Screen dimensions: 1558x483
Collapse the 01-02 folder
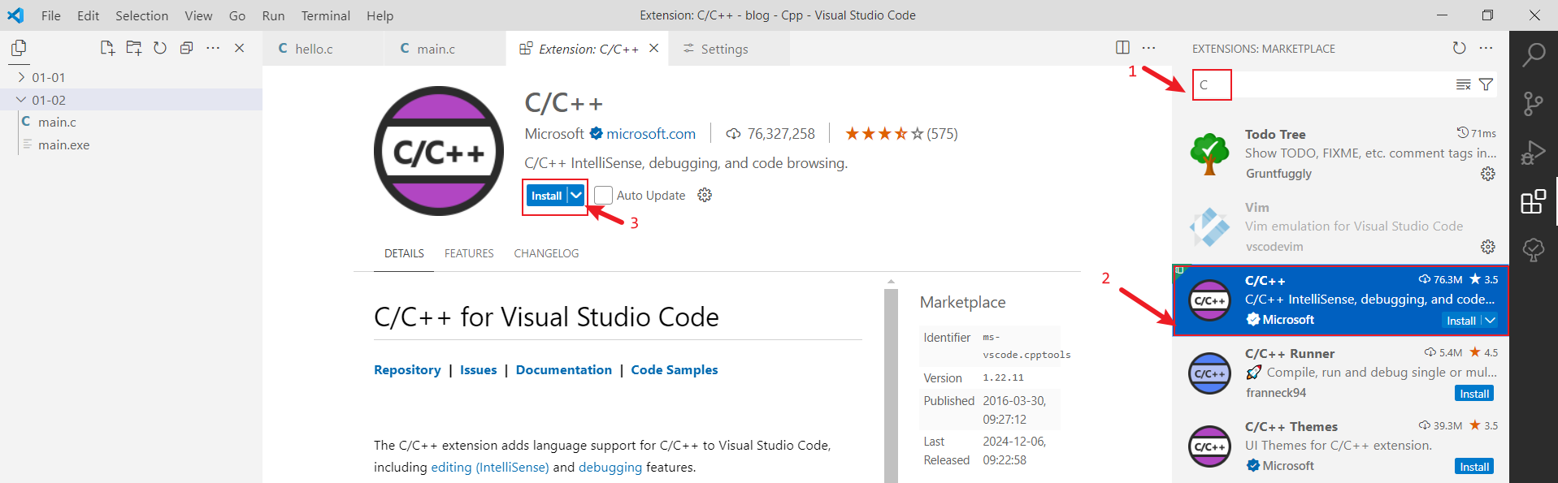tap(21, 100)
